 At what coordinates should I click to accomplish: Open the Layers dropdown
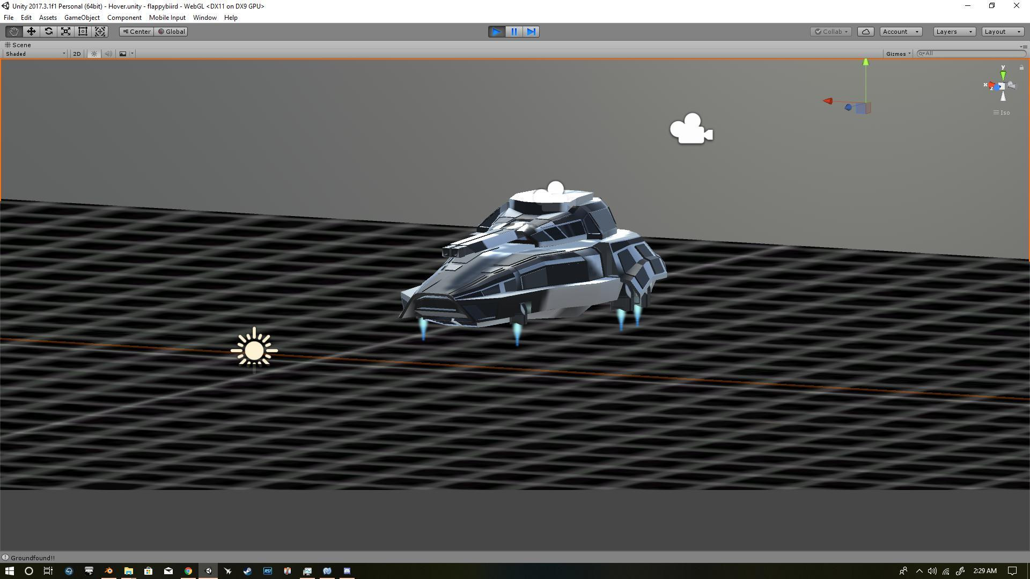point(954,32)
